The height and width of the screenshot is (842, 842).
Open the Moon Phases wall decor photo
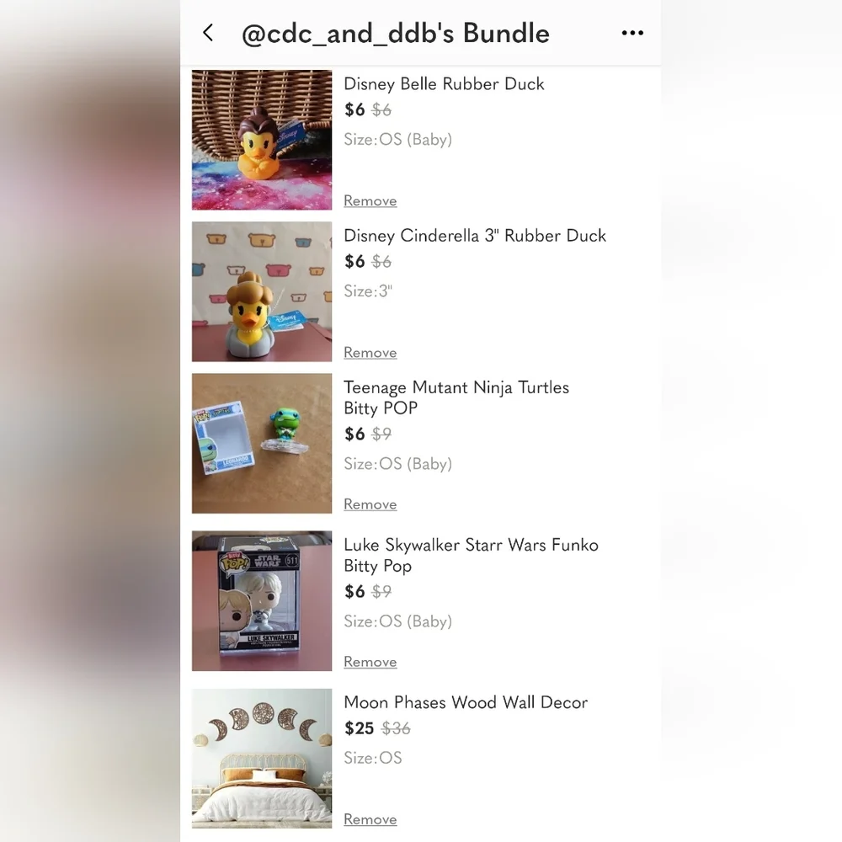pyautogui.click(x=262, y=759)
